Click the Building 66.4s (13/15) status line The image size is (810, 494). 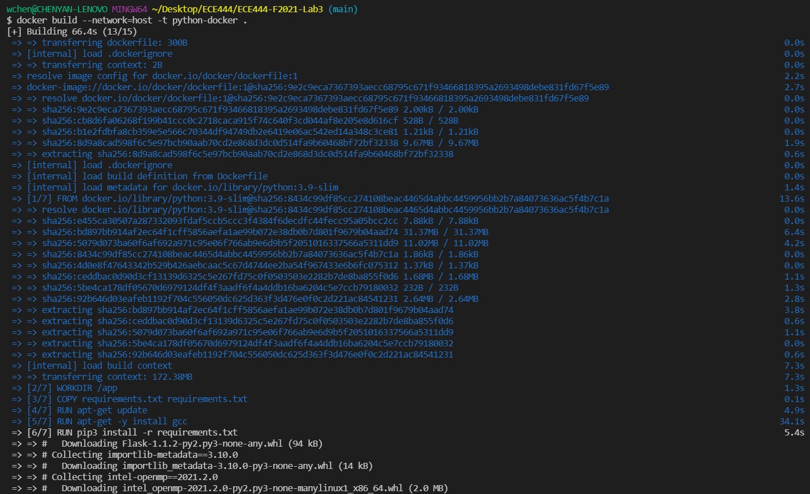point(72,32)
